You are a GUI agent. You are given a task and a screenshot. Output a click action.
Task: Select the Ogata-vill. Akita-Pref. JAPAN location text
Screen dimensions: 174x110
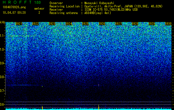pyautogui.click(x=123, y=6)
